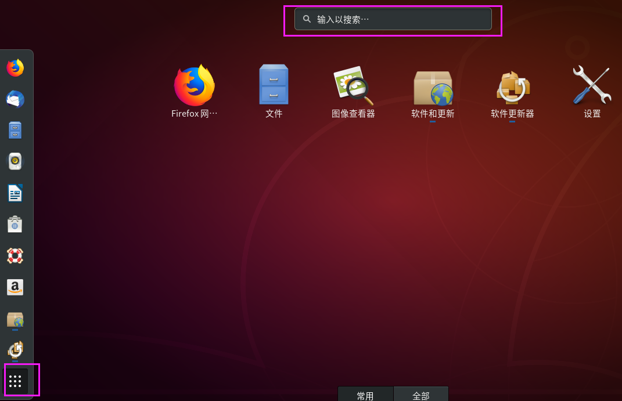Open 设置 settings from the app grid
Image resolution: width=622 pixels, height=401 pixels.
592,92
